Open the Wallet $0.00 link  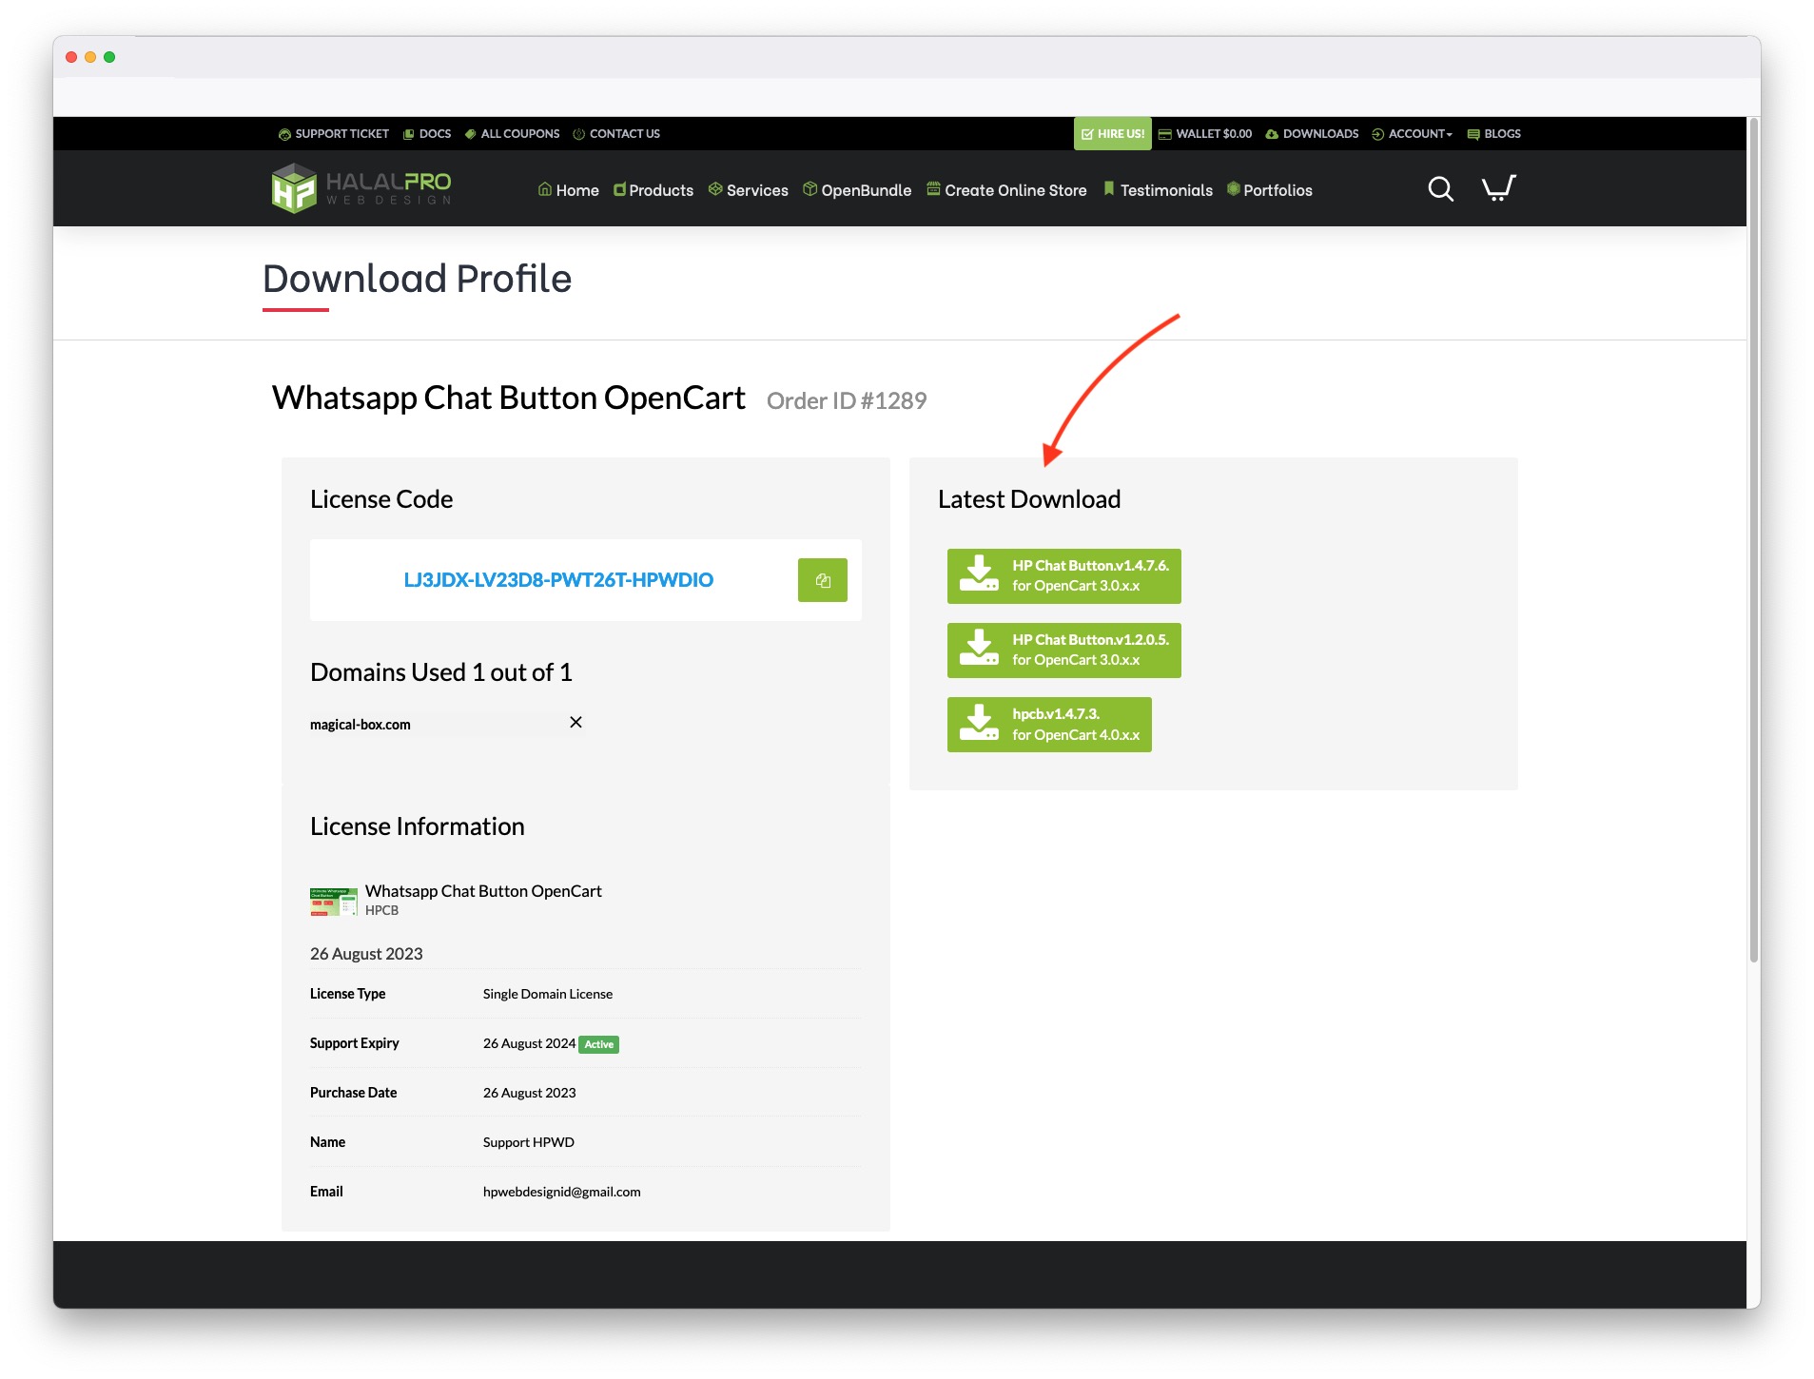[x=1205, y=134]
